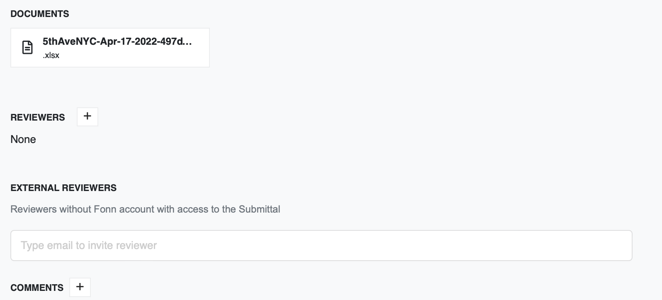Click the 'None' text under Reviewers

click(23, 139)
